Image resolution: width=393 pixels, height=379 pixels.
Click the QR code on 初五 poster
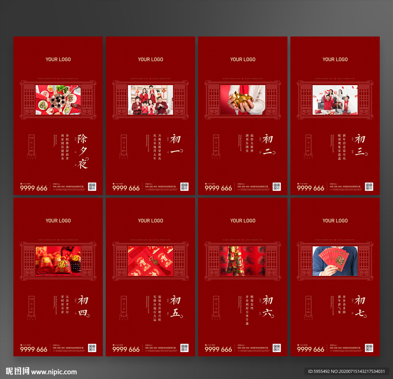coord(185,348)
